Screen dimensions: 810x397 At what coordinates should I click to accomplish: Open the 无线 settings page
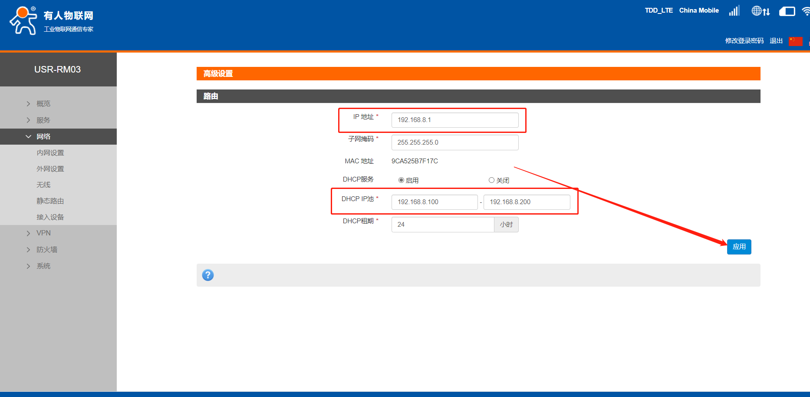(x=43, y=185)
